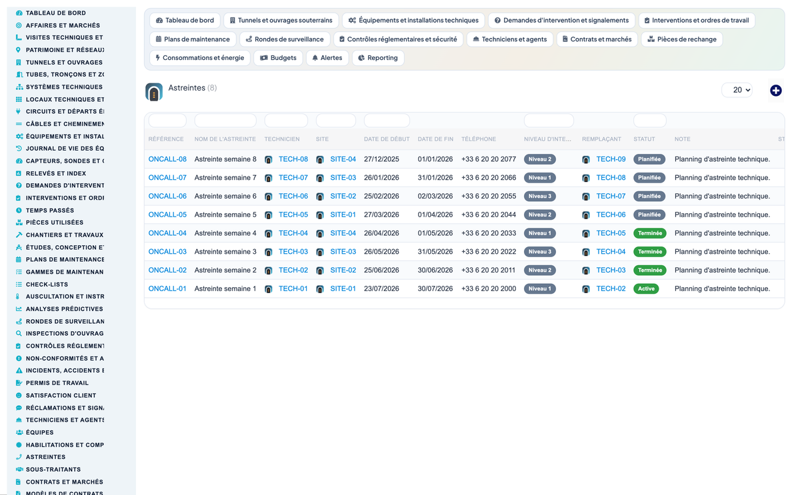Open Pièces utilisées in the sidebar
The height and width of the screenshot is (495, 800).
click(x=55, y=223)
